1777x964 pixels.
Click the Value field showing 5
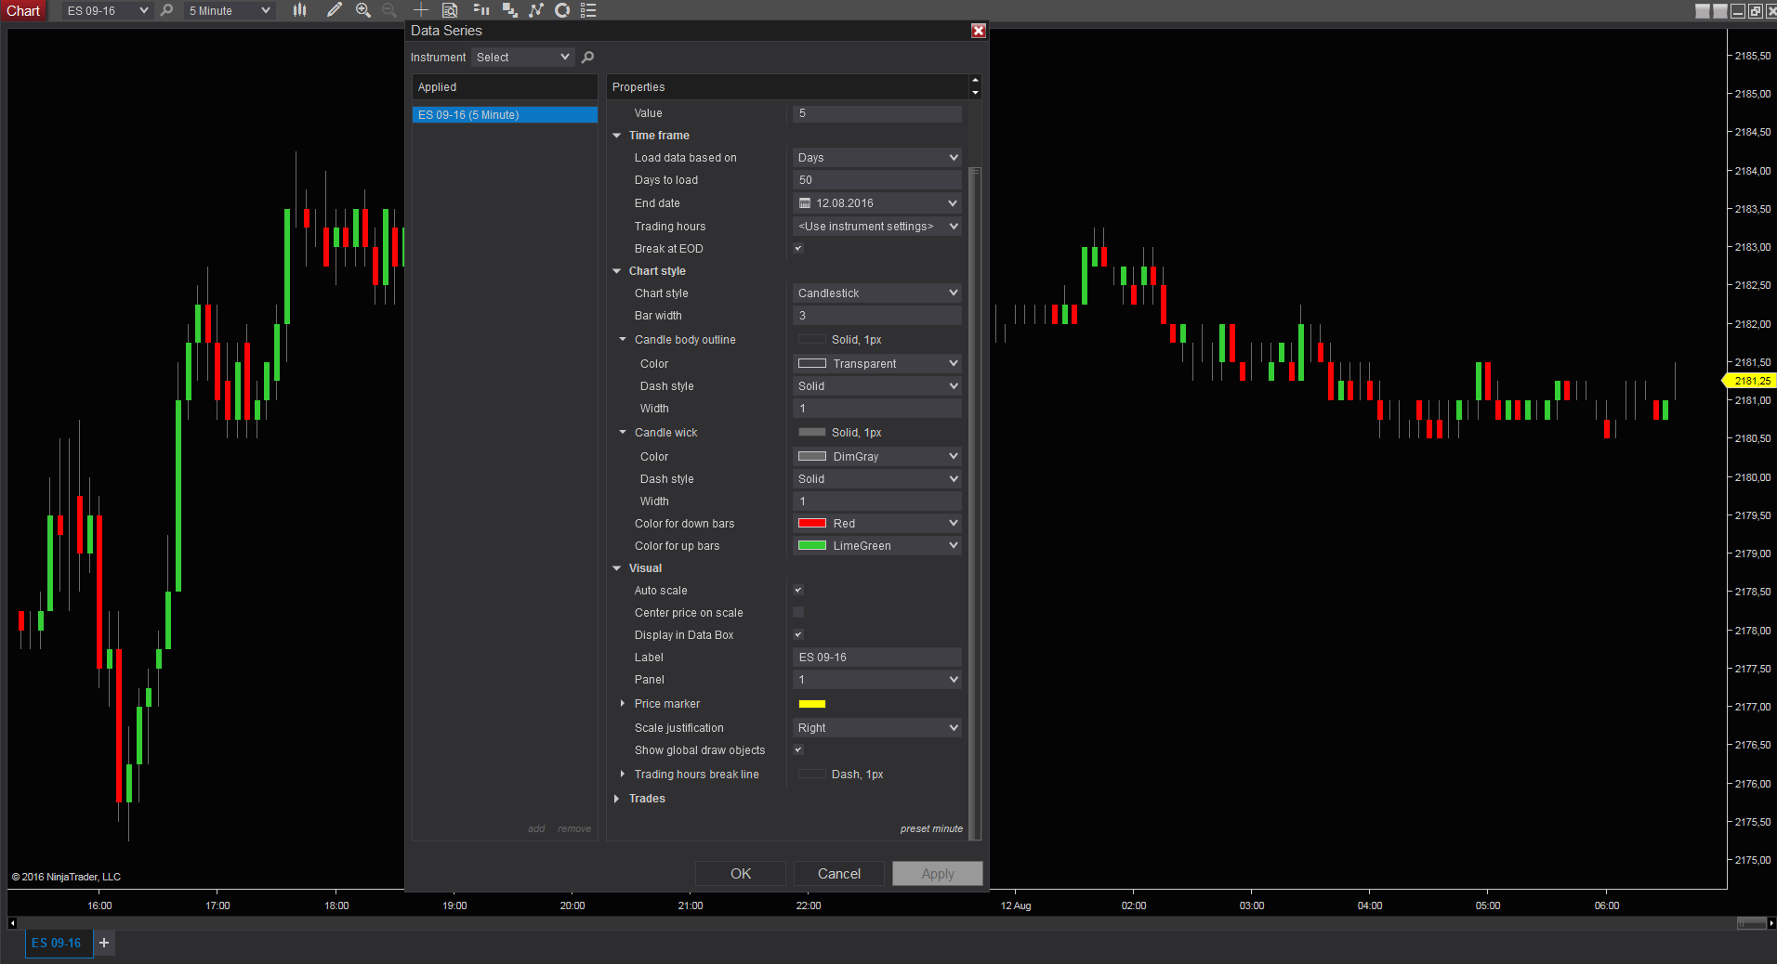click(877, 113)
